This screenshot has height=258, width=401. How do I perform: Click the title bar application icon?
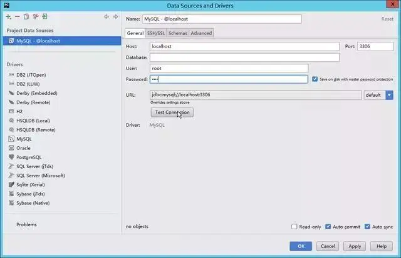click(x=6, y=6)
